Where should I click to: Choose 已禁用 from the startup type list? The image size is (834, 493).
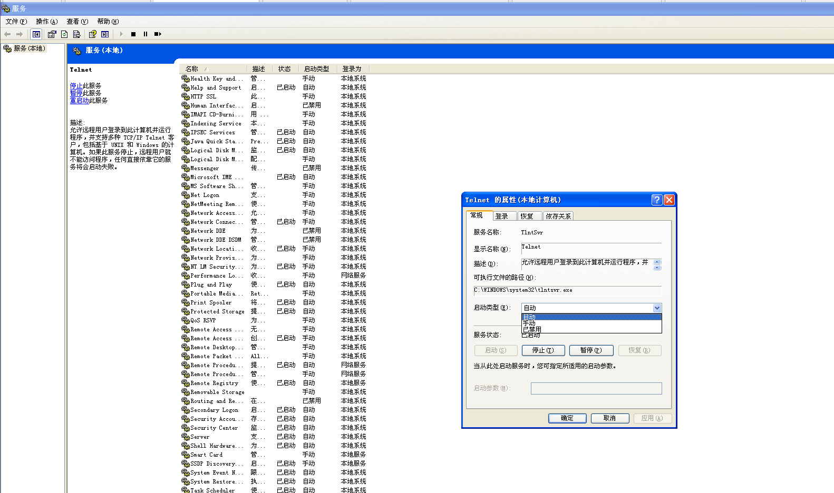532,330
